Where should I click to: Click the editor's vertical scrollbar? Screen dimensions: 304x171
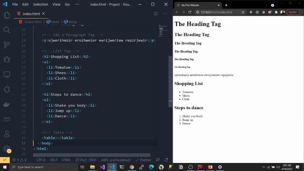pyautogui.click(x=171, y=81)
